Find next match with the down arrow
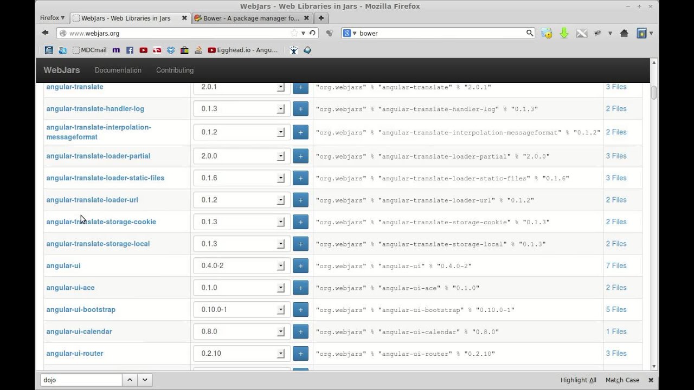The image size is (694, 390). (145, 380)
